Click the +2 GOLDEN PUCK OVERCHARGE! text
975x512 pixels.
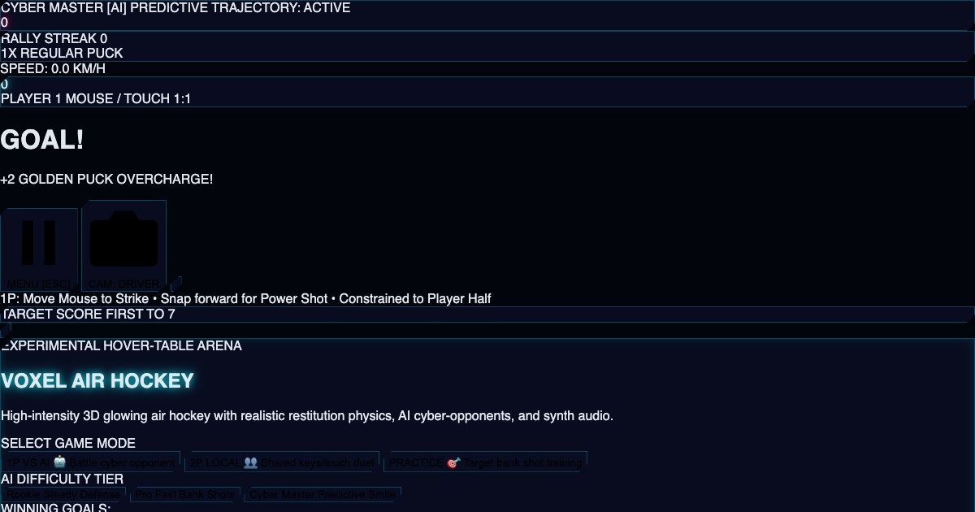[x=106, y=179]
